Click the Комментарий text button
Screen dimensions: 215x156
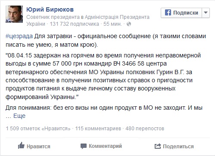coord(105,146)
